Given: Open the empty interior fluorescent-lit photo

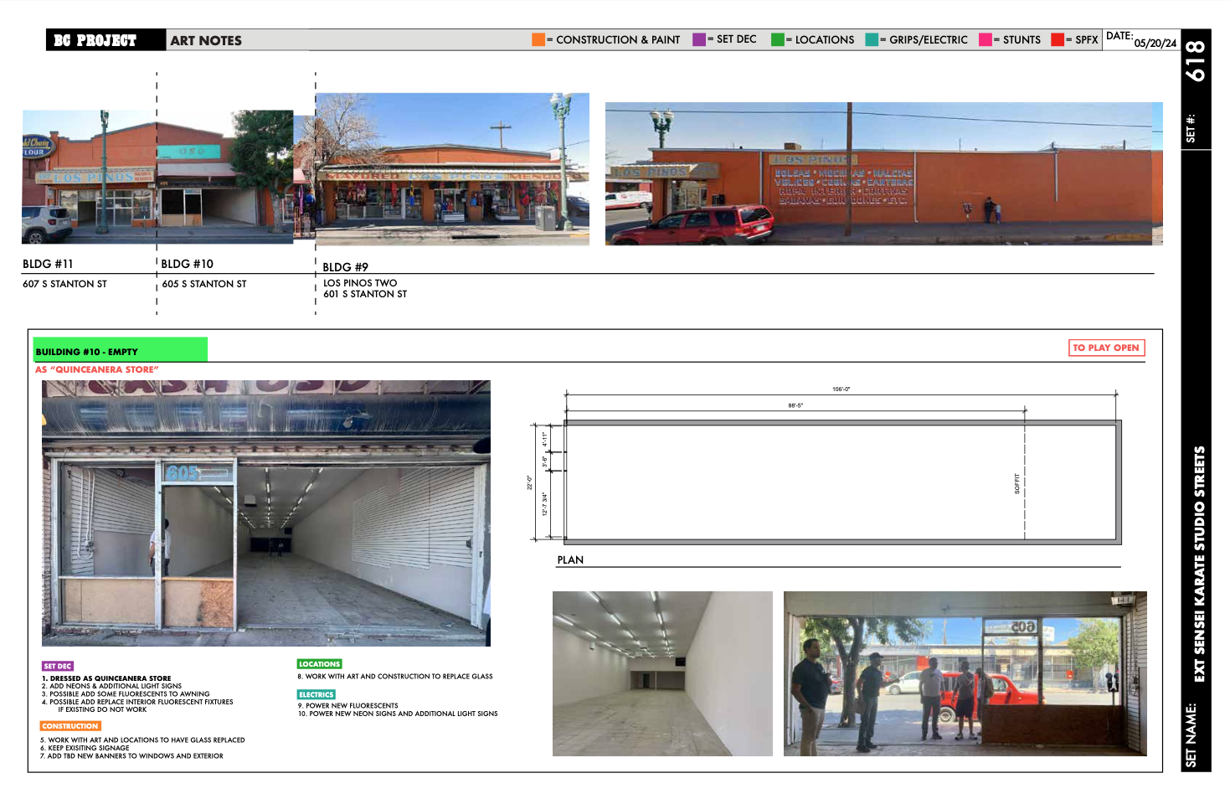Looking at the screenshot, I should (x=662, y=673).
